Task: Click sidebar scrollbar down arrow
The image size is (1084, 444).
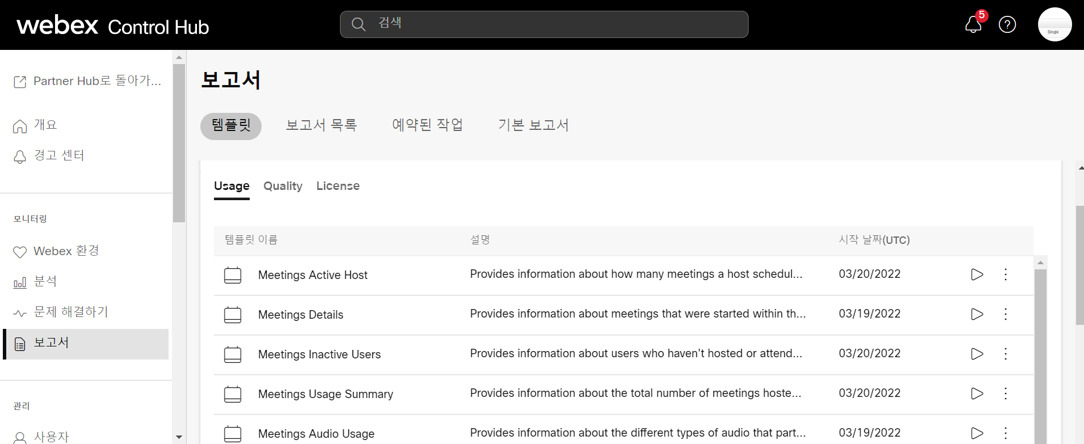Action: click(179, 437)
